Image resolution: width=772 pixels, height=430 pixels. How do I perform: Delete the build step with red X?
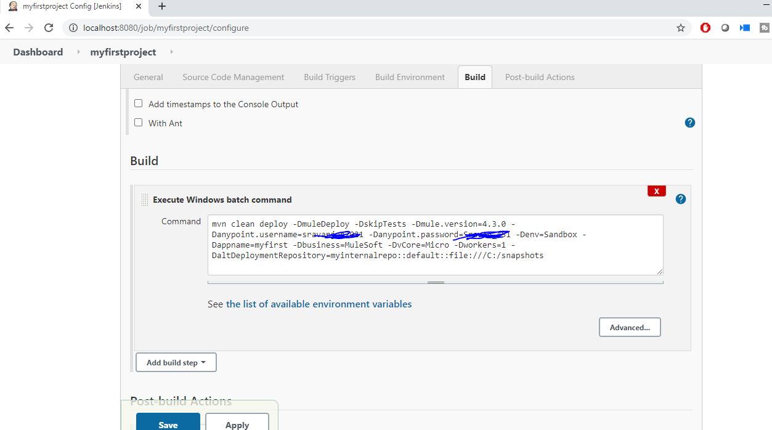point(656,191)
